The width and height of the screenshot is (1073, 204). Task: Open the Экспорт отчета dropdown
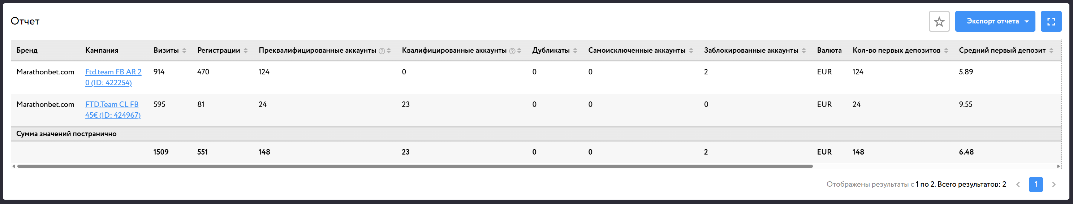(995, 21)
